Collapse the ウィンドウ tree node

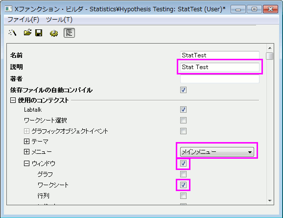point(26,164)
